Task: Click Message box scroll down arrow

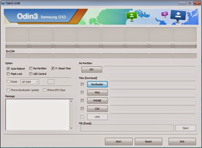Action: (71, 128)
